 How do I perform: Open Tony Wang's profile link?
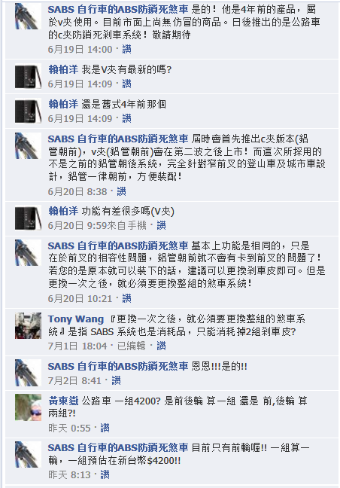pos(76,319)
